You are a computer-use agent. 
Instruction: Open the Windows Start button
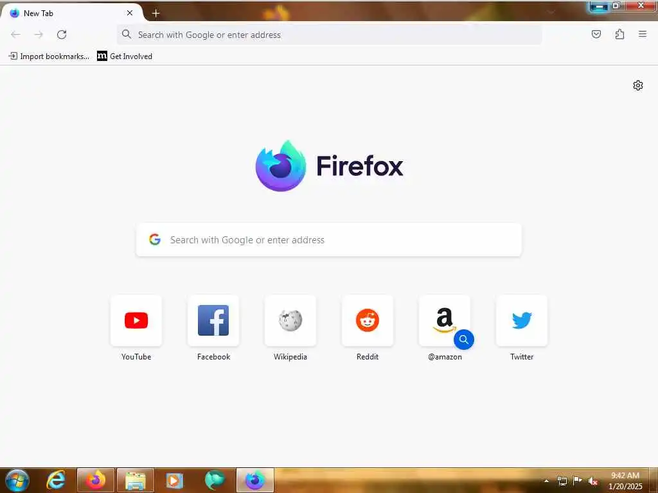tap(17, 480)
